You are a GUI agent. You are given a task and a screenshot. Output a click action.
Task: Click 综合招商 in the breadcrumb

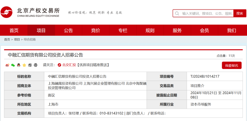tap(30, 40)
